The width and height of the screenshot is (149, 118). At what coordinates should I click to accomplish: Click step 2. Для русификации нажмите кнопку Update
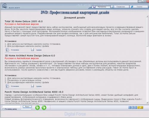[x=27, y=46]
